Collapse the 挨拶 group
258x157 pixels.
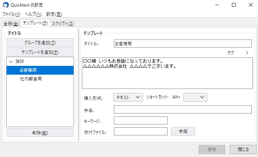(11, 61)
